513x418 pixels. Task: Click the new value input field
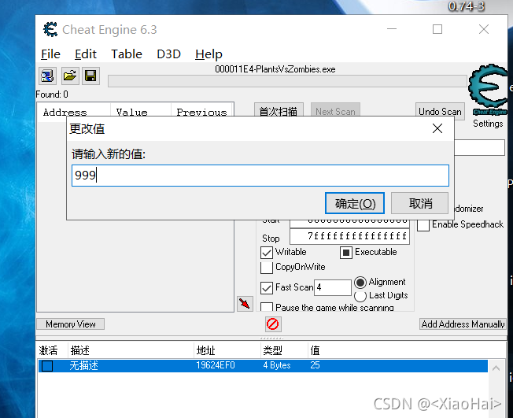[260, 176]
